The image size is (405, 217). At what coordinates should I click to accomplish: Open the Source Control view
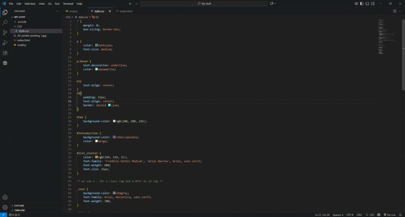coord(5,33)
